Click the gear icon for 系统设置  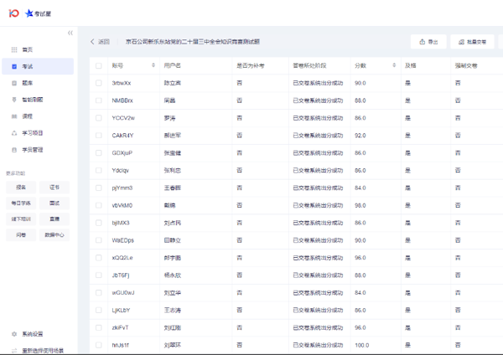pos(14,334)
